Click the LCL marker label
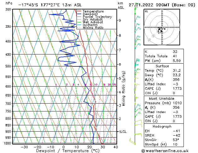Viewport: 198px width, 153px height. [124, 132]
